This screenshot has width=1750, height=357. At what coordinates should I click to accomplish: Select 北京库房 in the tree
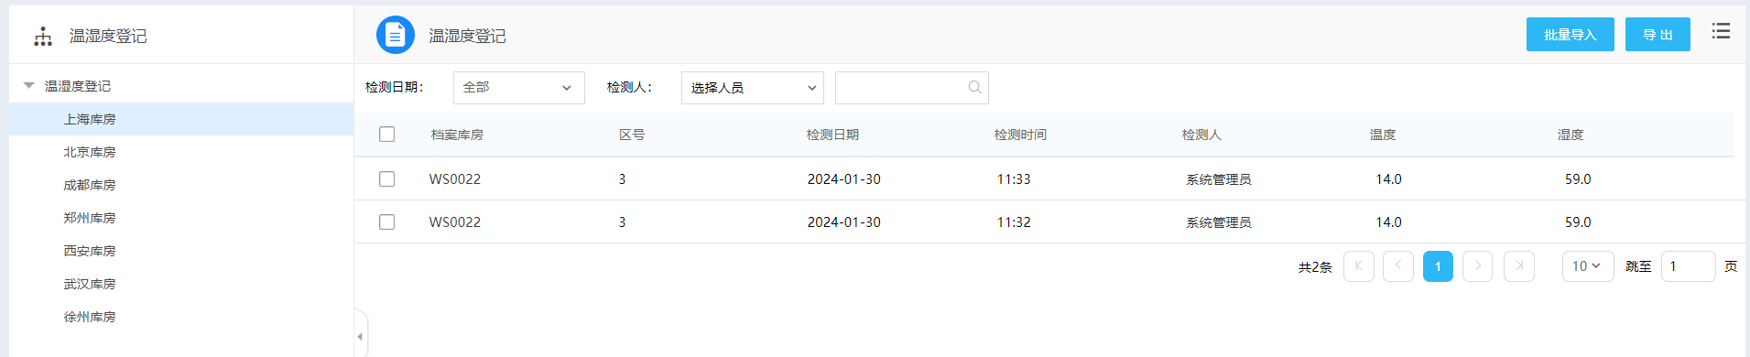click(90, 152)
